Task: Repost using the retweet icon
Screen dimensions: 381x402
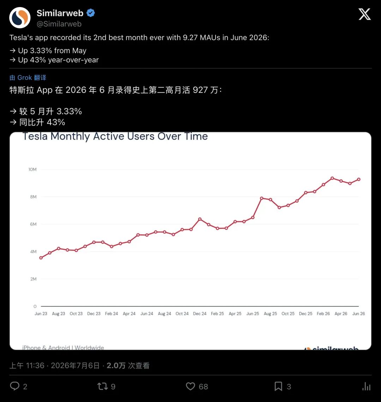Action: [x=103, y=386]
